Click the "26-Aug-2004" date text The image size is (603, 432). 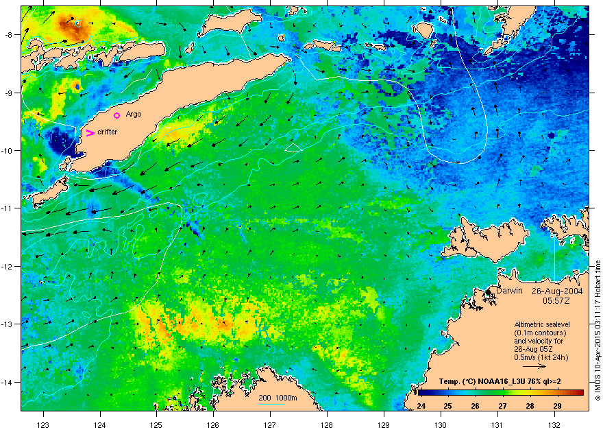pos(557,291)
